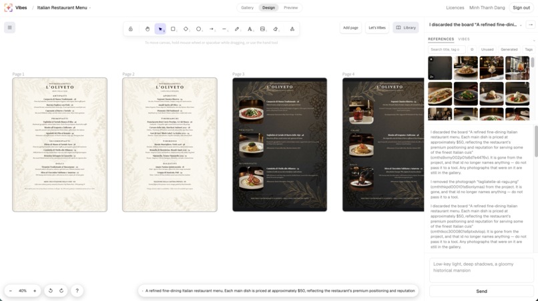The height and width of the screenshot is (301, 538).
Task: Switch to the Gallery tab
Action: click(x=247, y=7)
